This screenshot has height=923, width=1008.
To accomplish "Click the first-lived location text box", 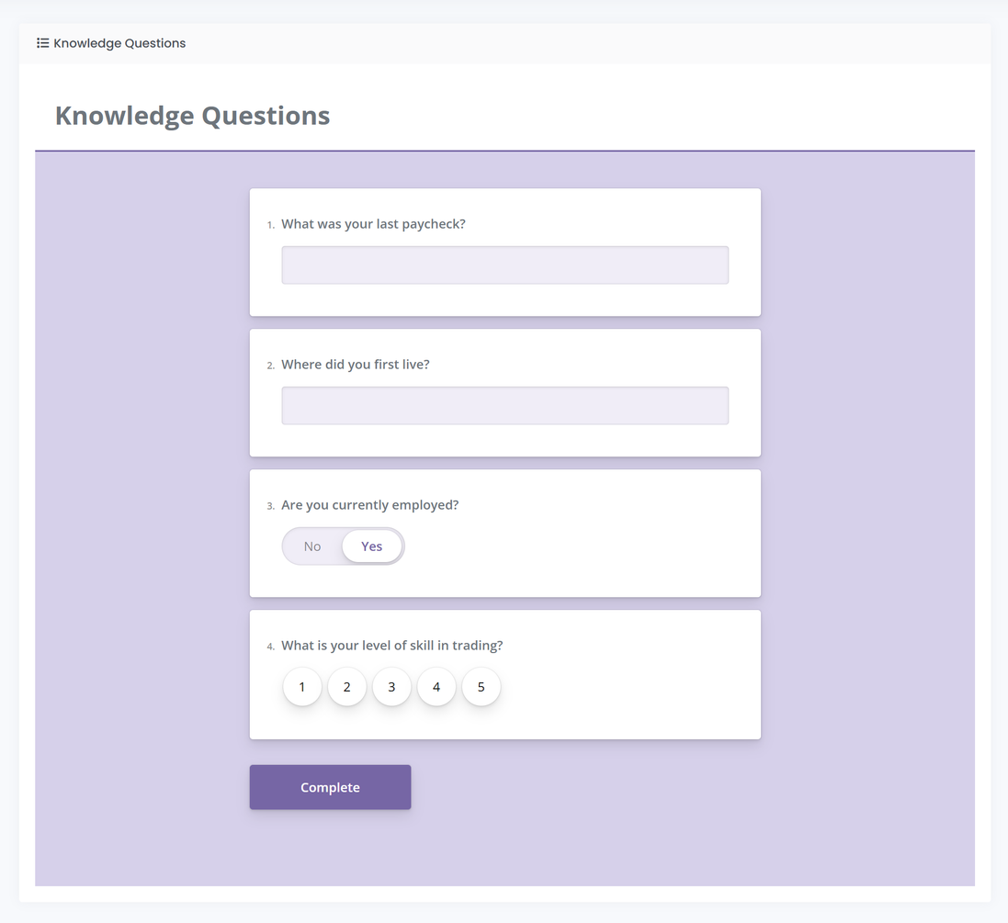I will coord(504,405).
